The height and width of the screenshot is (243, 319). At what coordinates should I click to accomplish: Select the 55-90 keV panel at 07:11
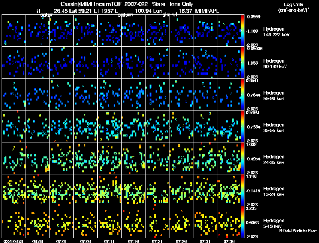tap(109, 95)
